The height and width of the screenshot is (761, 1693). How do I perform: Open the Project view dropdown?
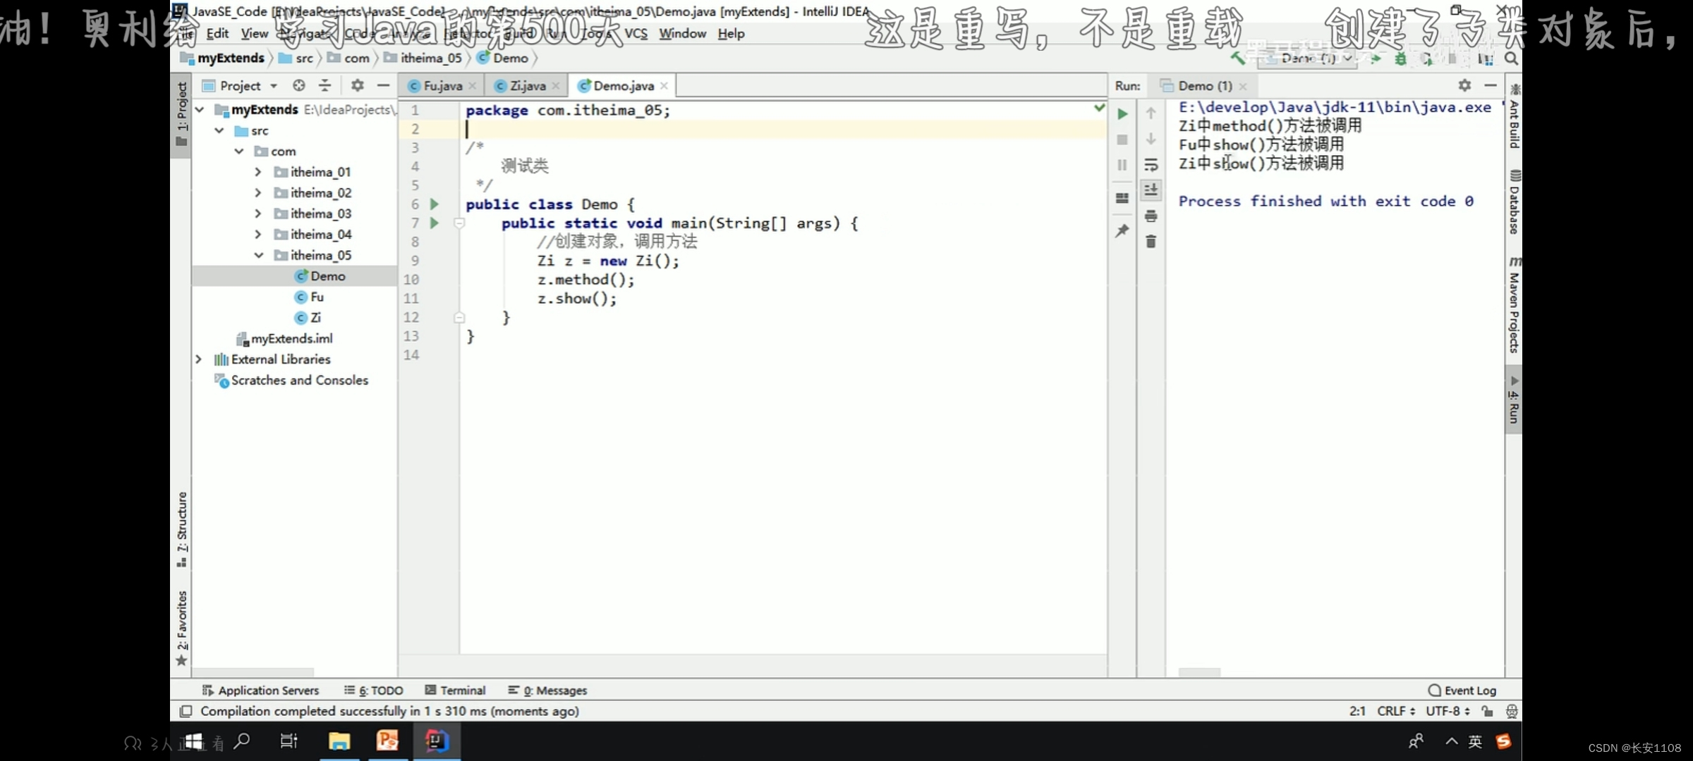tap(241, 85)
